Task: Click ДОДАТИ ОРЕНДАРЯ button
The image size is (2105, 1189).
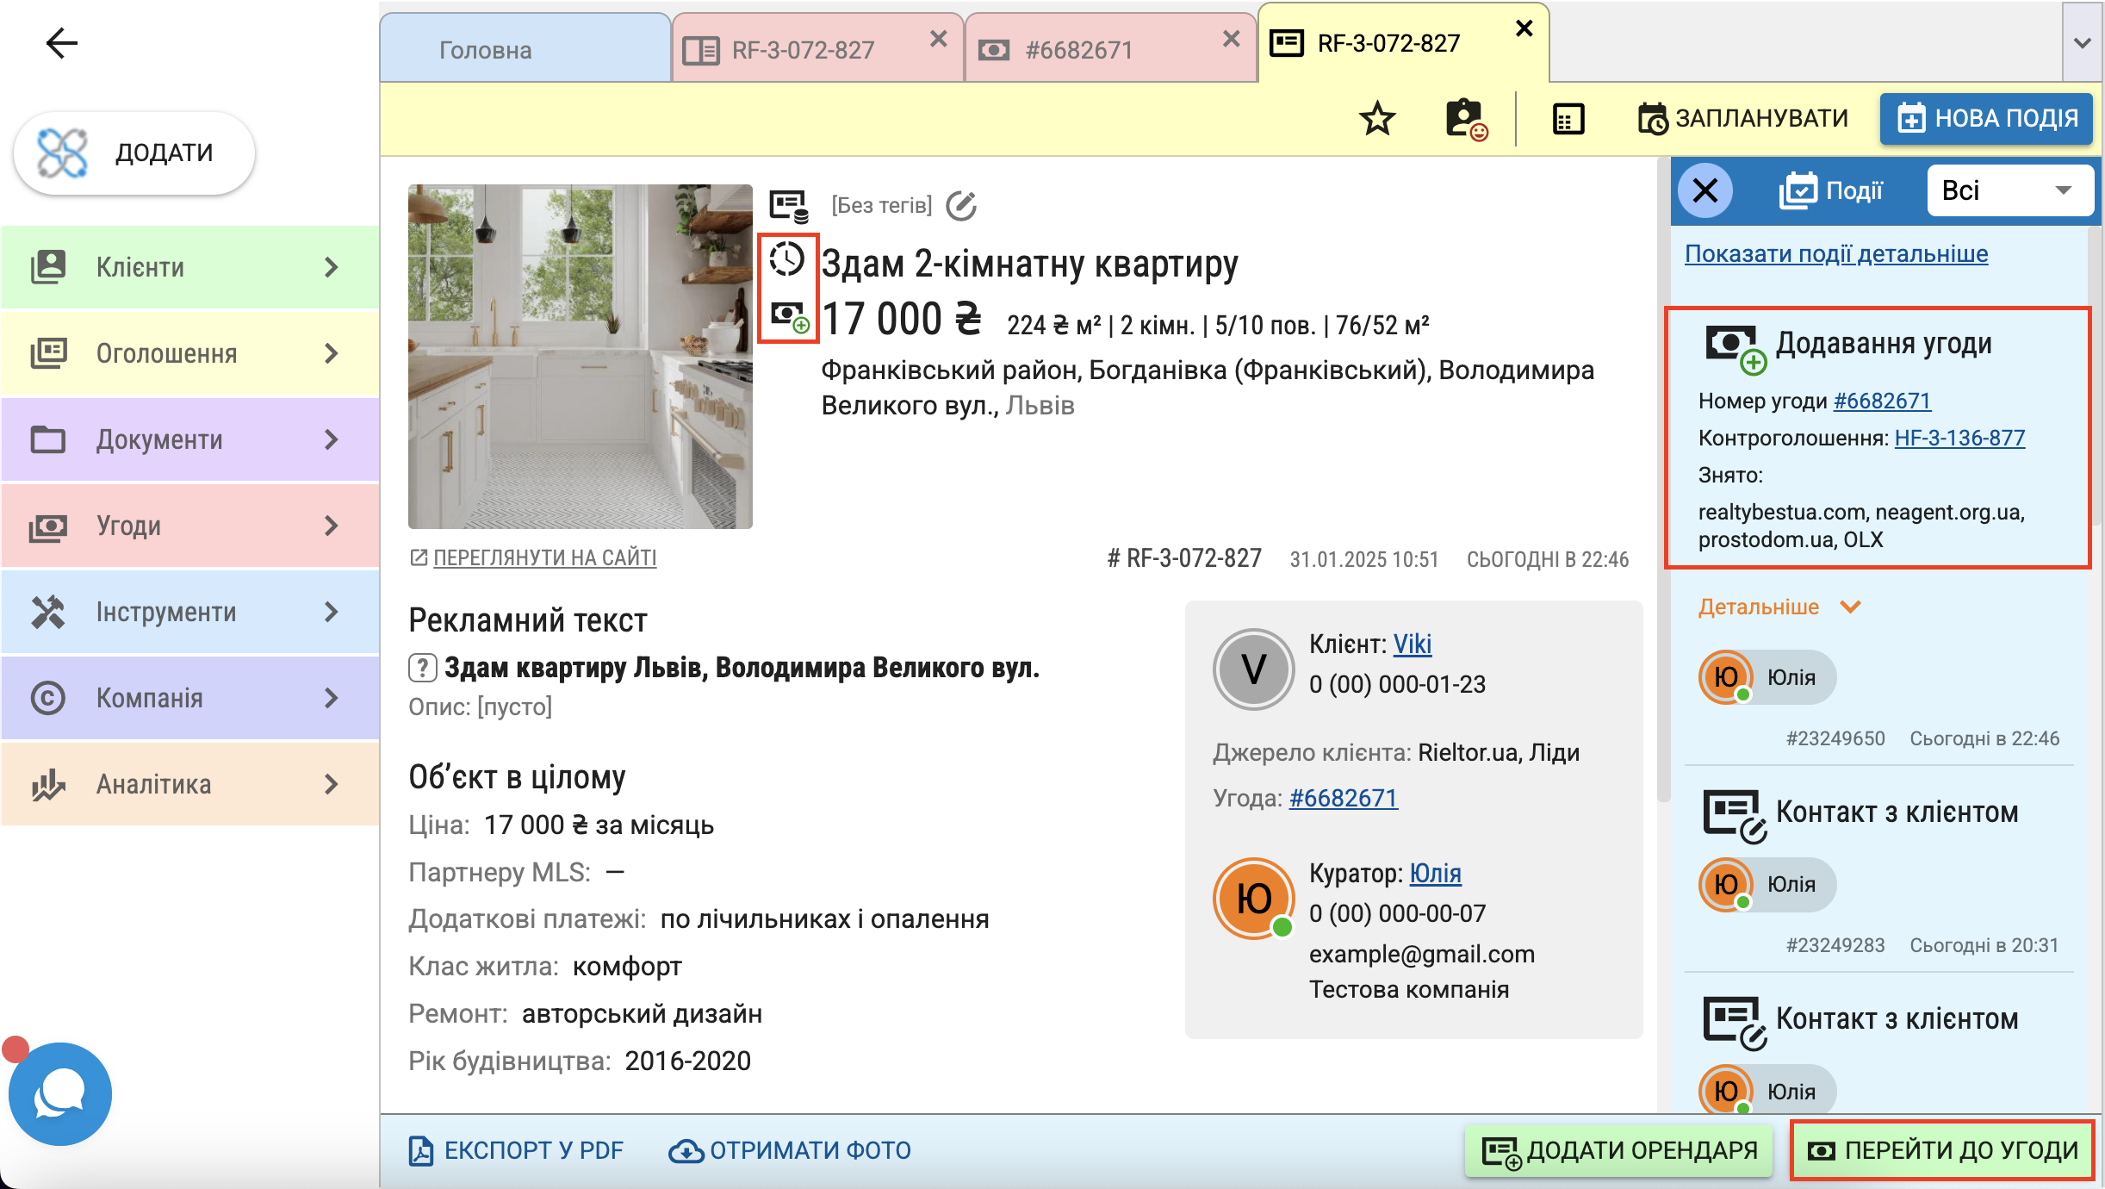Action: (1618, 1150)
